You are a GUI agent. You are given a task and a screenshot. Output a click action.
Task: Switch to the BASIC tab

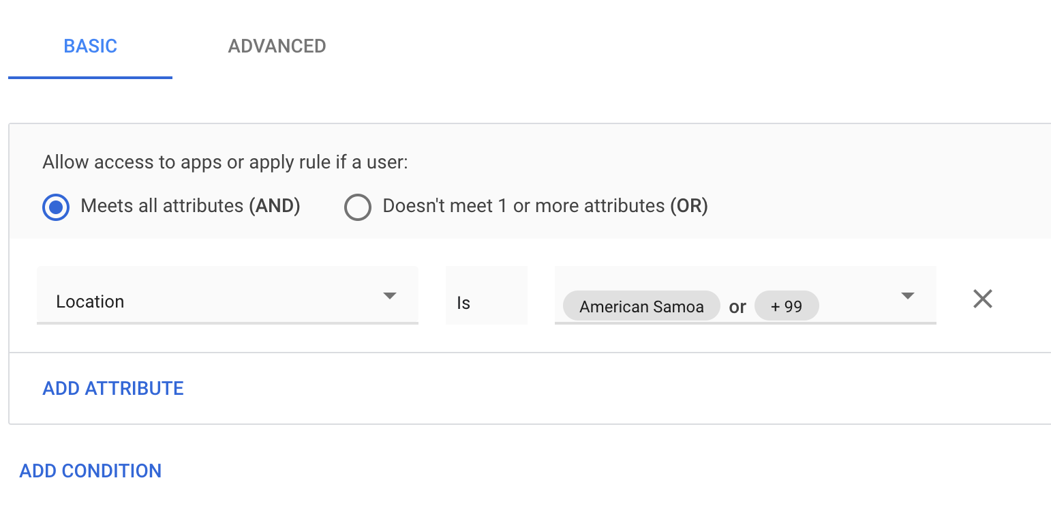click(x=90, y=46)
